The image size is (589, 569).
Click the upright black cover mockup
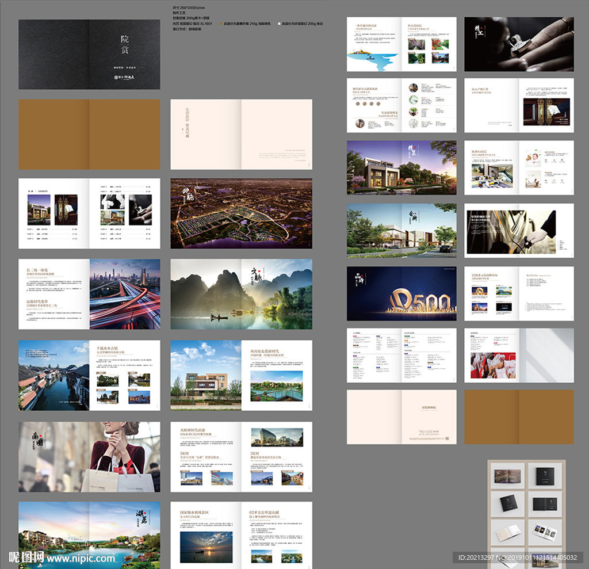tap(545, 476)
